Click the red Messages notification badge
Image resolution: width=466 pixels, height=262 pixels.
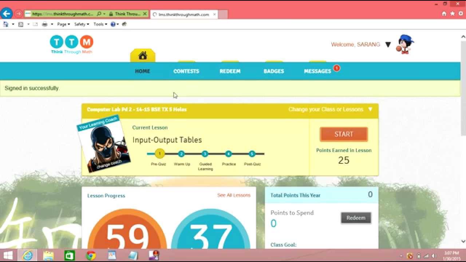(x=337, y=68)
